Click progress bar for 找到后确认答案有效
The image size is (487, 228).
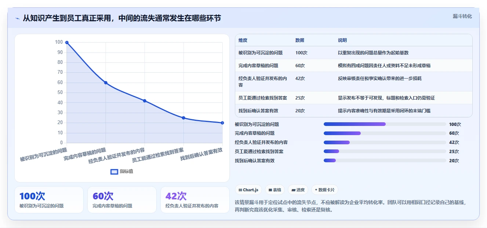coord(385,160)
